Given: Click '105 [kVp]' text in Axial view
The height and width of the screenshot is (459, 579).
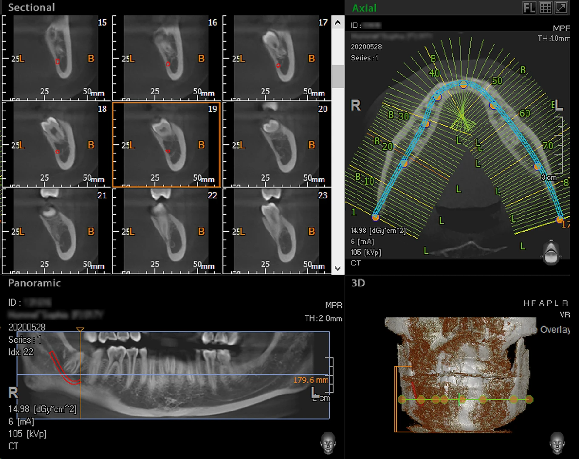Looking at the screenshot, I should click(366, 252).
